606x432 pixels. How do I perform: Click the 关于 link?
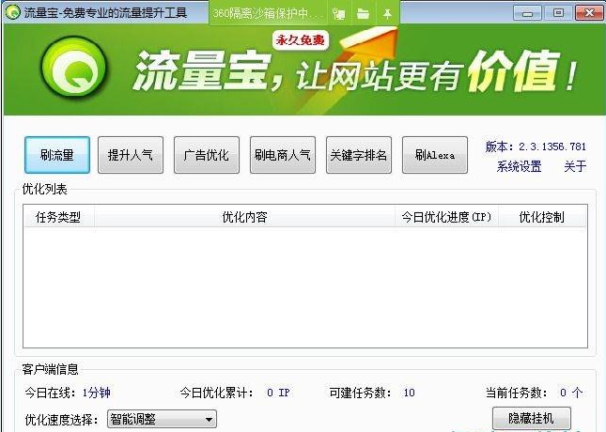575,166
